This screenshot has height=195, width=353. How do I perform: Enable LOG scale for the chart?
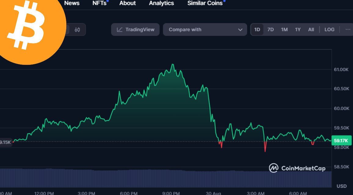(x=329, y=30)
